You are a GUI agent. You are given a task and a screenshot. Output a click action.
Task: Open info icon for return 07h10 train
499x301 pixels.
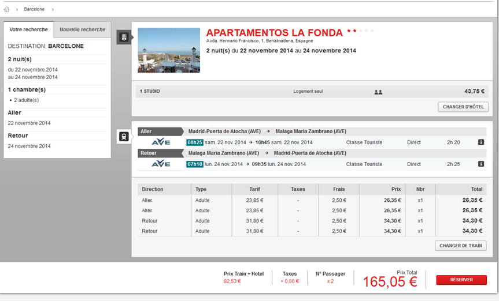[480, 164]
